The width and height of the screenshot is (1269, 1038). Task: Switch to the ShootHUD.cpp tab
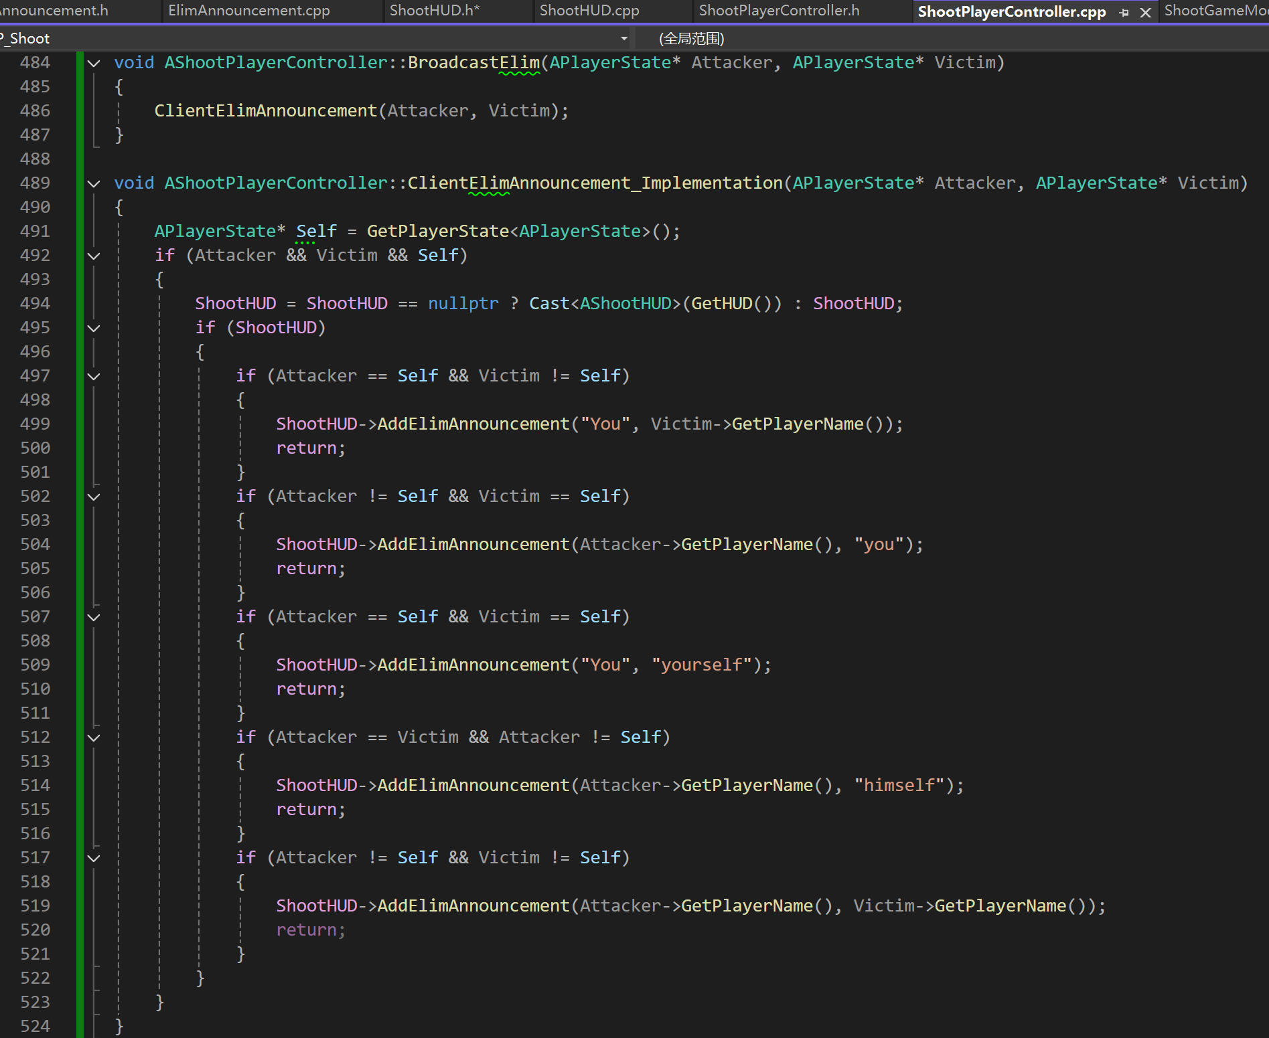[589, 11]
